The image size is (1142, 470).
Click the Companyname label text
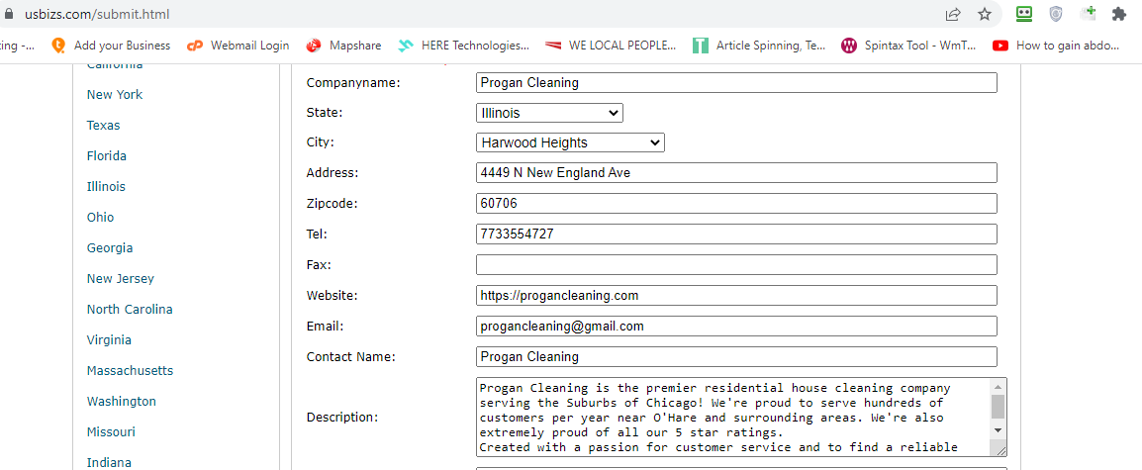pyautogui.click(x=354, y=83)
